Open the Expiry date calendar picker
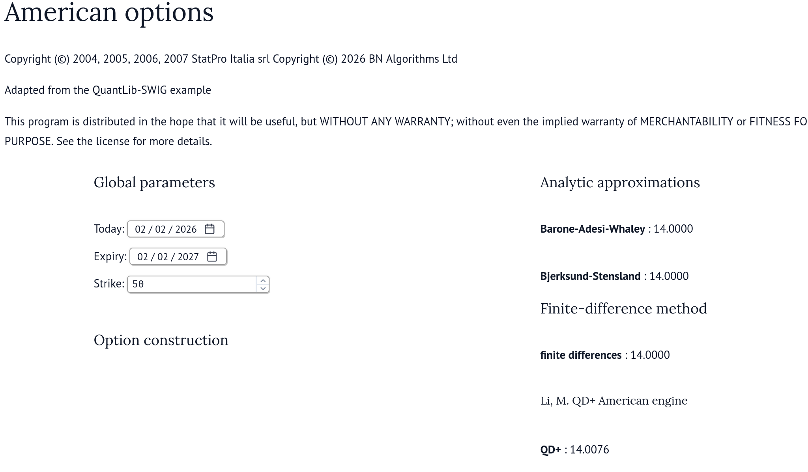The width and height of the screenshot is (808, 472). point(212,257)
